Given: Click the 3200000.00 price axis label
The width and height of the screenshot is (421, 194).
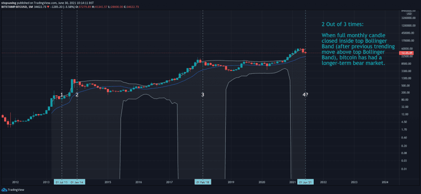Looking at the screenshot, I should tap(409, 18).
